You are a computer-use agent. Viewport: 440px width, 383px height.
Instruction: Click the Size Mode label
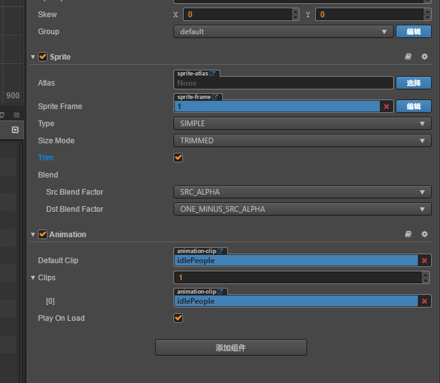(56, 141)
